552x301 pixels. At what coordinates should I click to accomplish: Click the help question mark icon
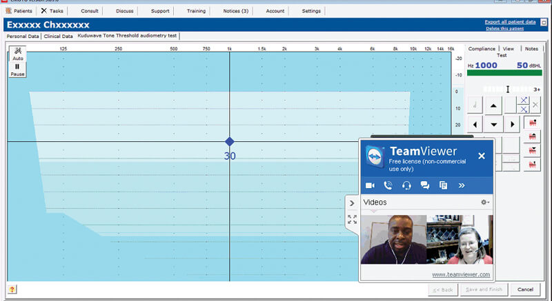coord(12,290)
